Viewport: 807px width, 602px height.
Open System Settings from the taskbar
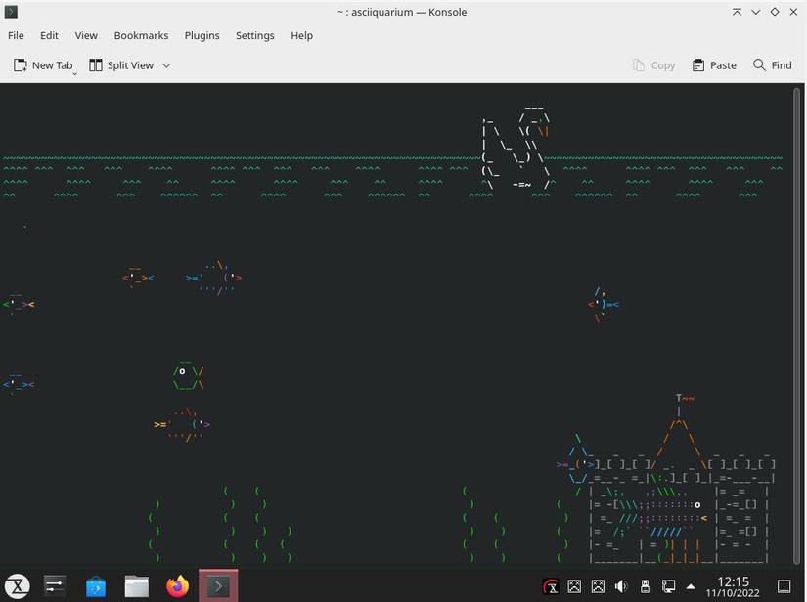pyautogui.click(x=55, y=586)
